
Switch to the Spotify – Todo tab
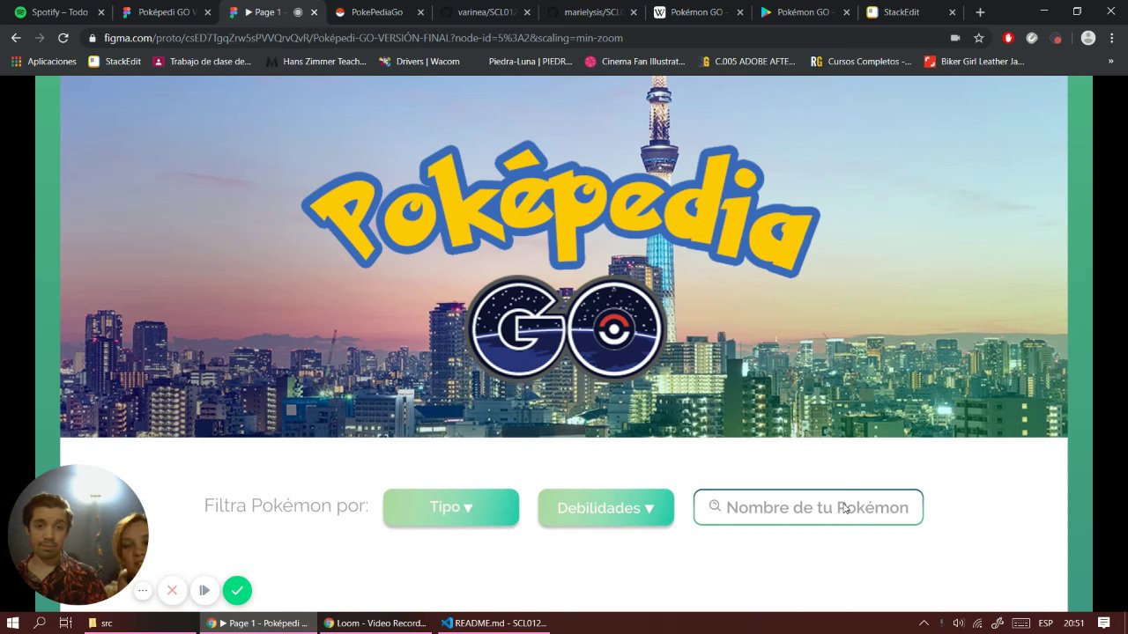click(x=58, y=12)
